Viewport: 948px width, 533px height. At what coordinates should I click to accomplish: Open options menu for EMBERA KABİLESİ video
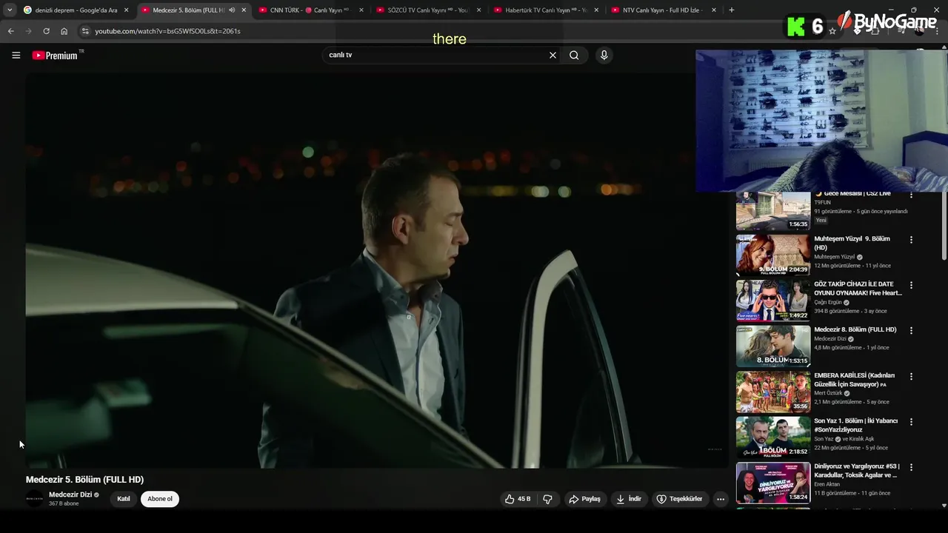912,376
